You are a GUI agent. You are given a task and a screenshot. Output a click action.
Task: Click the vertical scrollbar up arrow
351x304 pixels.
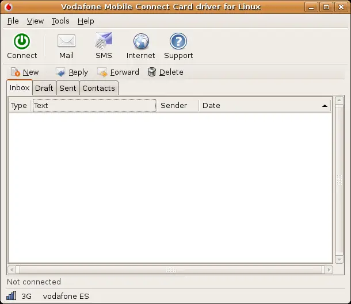pos(339,100)
